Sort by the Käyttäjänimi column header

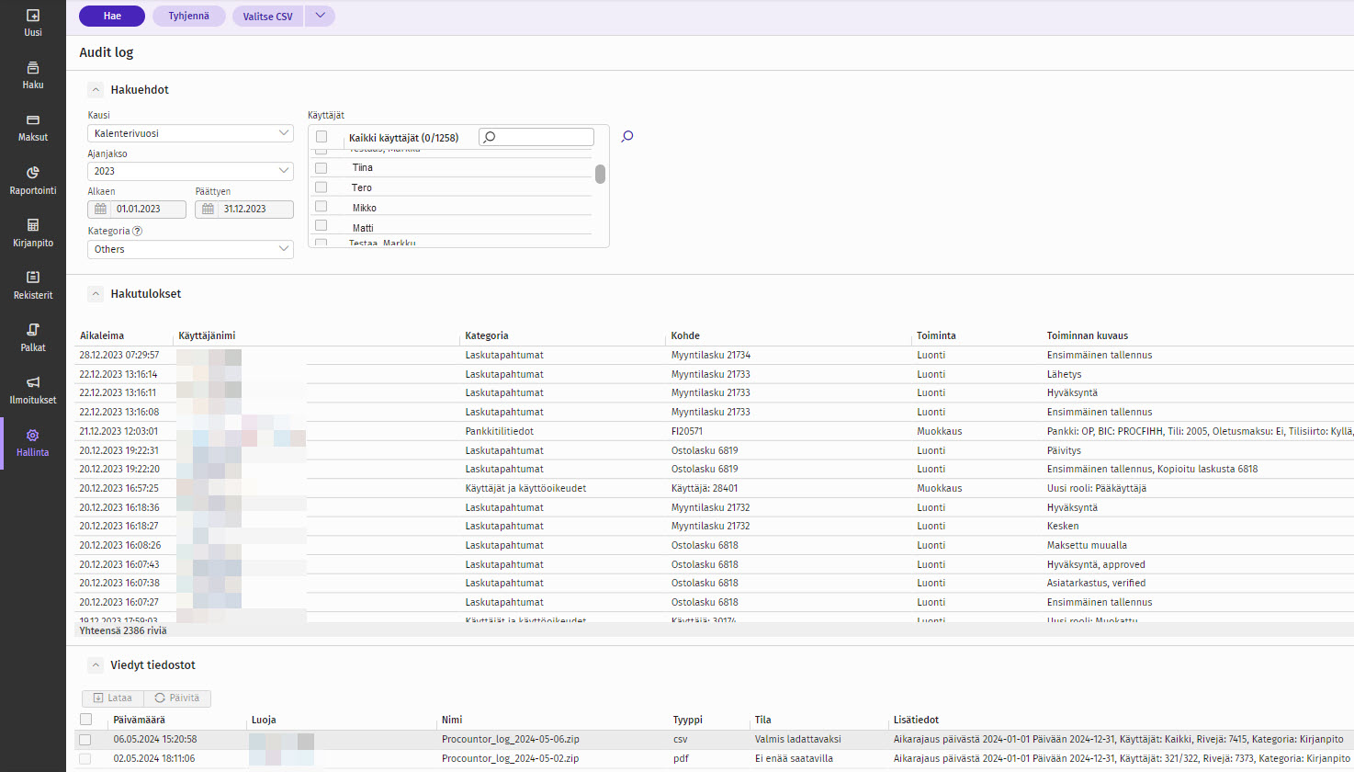tap(207, 335)
